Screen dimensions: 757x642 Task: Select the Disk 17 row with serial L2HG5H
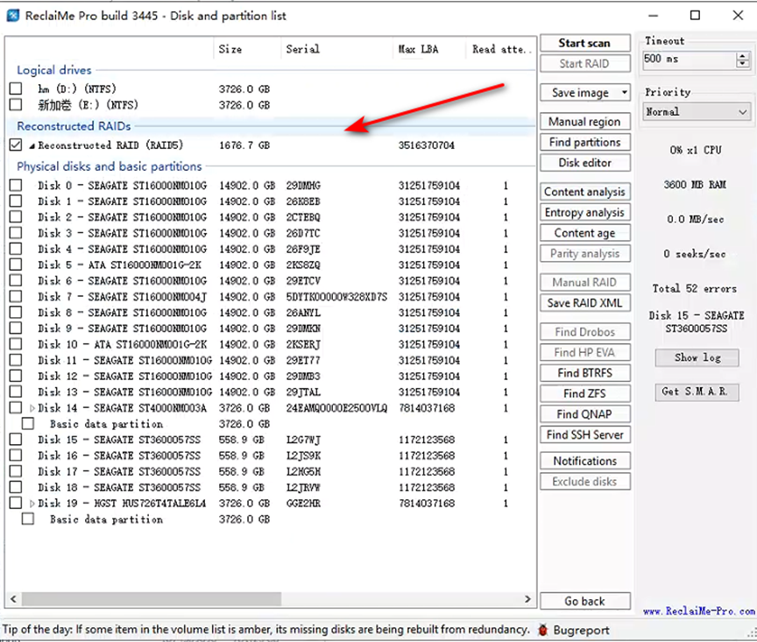[x=271, y=471]
